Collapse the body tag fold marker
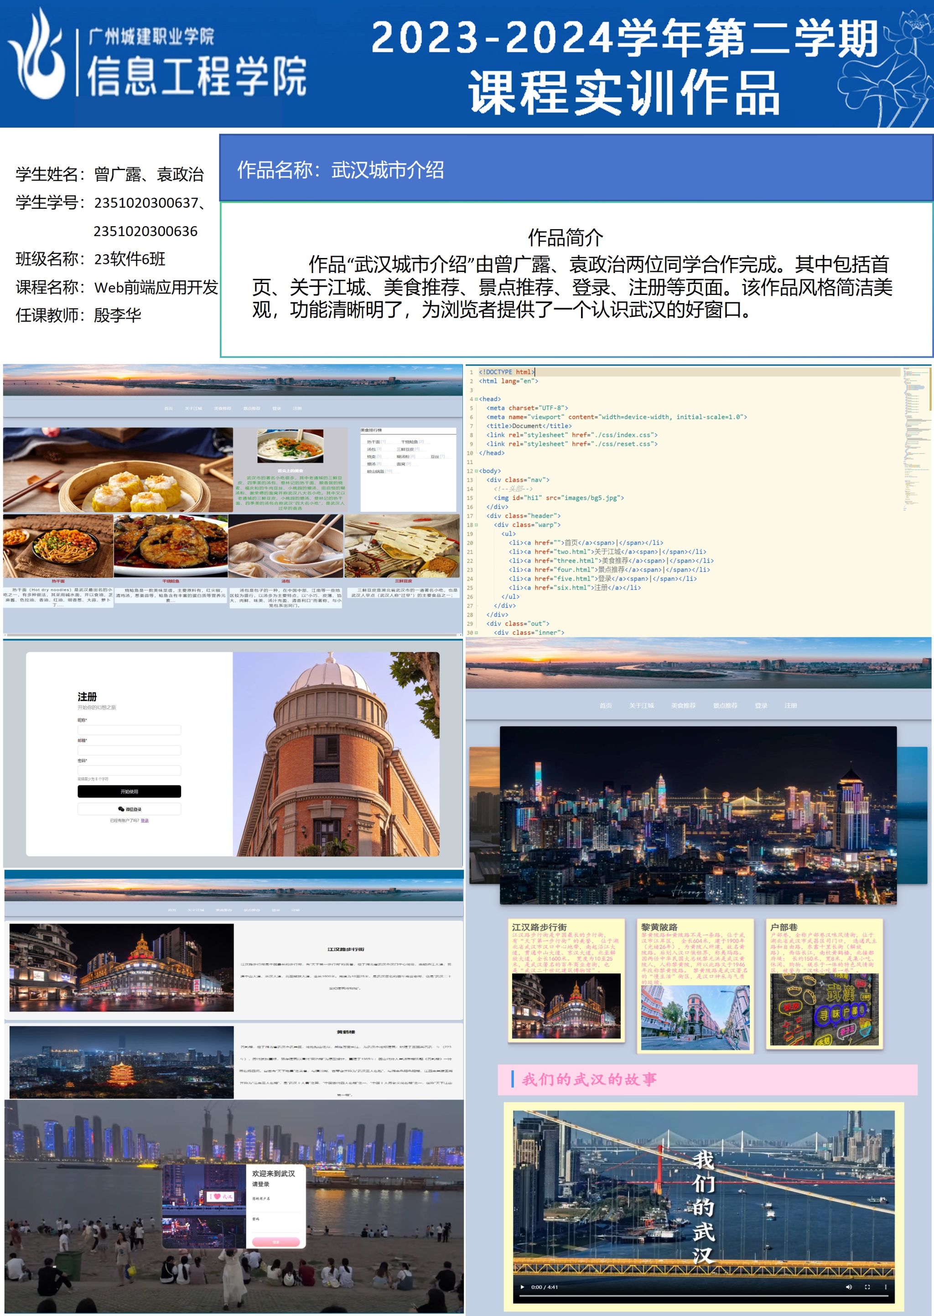934x1316 pixels. (x=476, y=471)
